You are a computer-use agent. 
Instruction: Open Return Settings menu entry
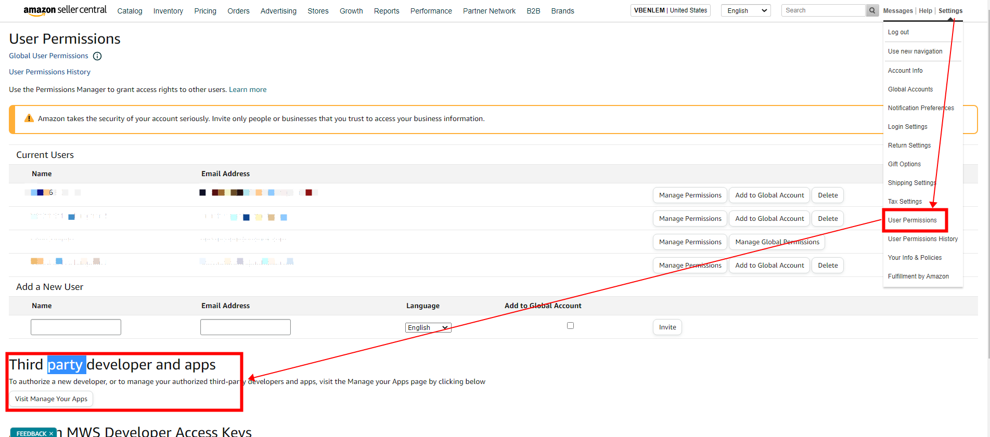coord(909,145)
